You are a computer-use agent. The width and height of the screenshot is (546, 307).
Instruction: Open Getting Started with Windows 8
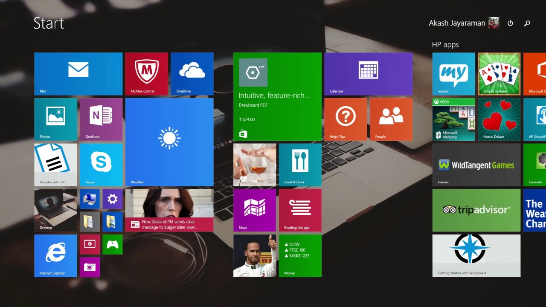pos(476,256)
